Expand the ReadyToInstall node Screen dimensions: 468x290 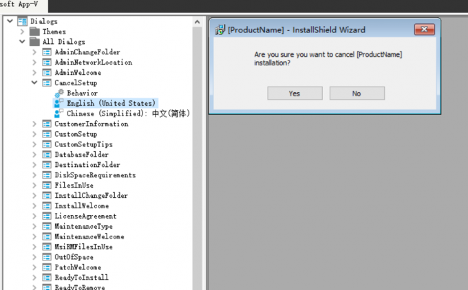pos(34,278)
